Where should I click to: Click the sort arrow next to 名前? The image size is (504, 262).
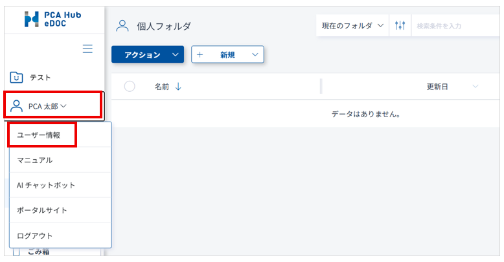coord(178,87)
